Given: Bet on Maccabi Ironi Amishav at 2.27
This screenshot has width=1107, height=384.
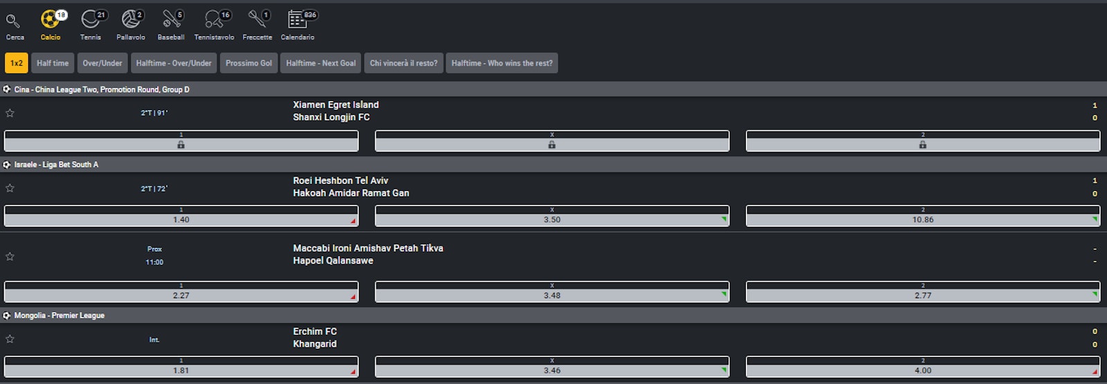Looking at the screenshot, I should [x=181, y=292].
